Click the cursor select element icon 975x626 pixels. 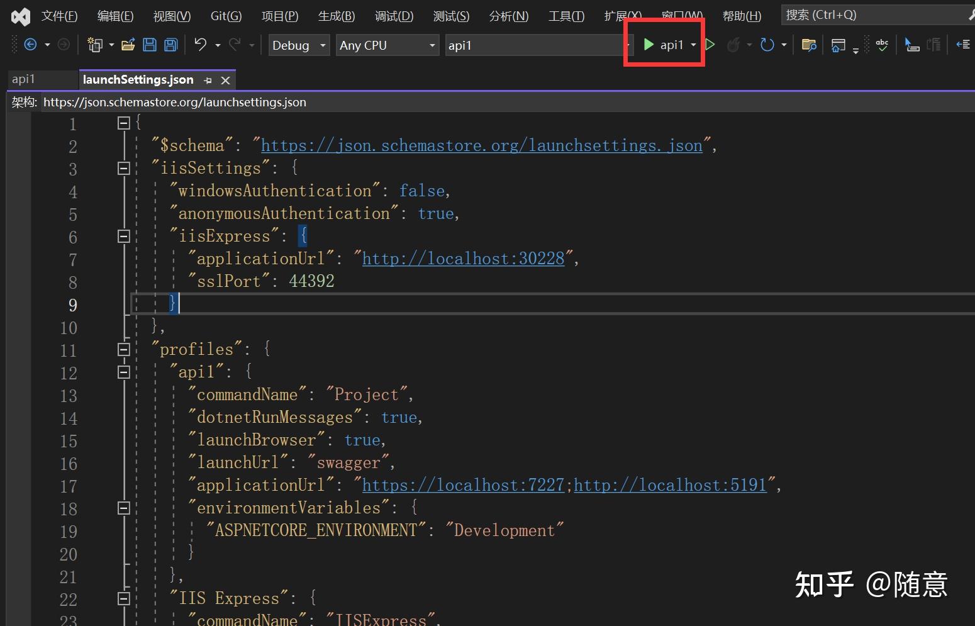point(911,45)
